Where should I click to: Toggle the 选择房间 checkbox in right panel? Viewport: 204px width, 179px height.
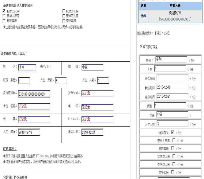(173, 132)
